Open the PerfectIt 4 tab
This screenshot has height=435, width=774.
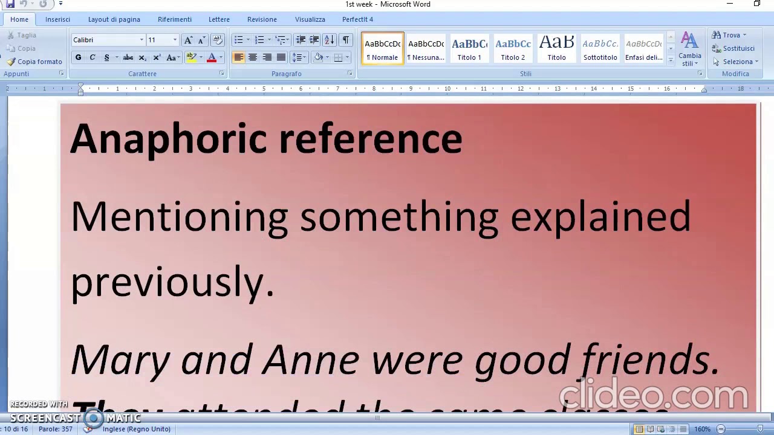[357, 19]
